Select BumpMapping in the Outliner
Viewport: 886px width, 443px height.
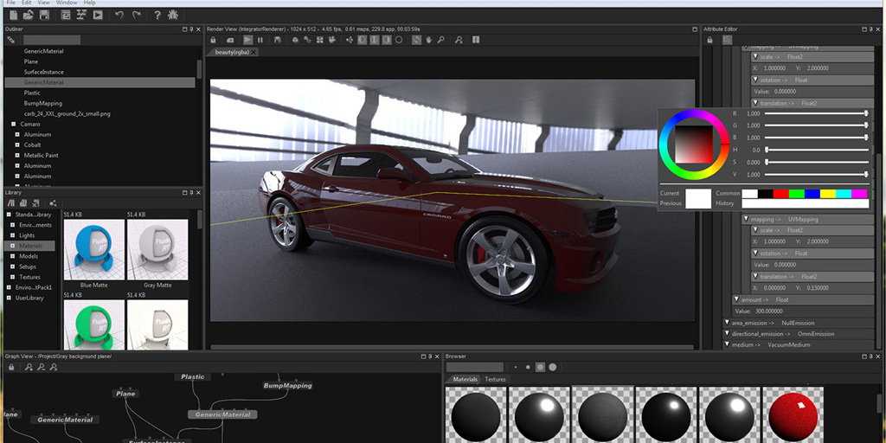(x=43, y=104)
